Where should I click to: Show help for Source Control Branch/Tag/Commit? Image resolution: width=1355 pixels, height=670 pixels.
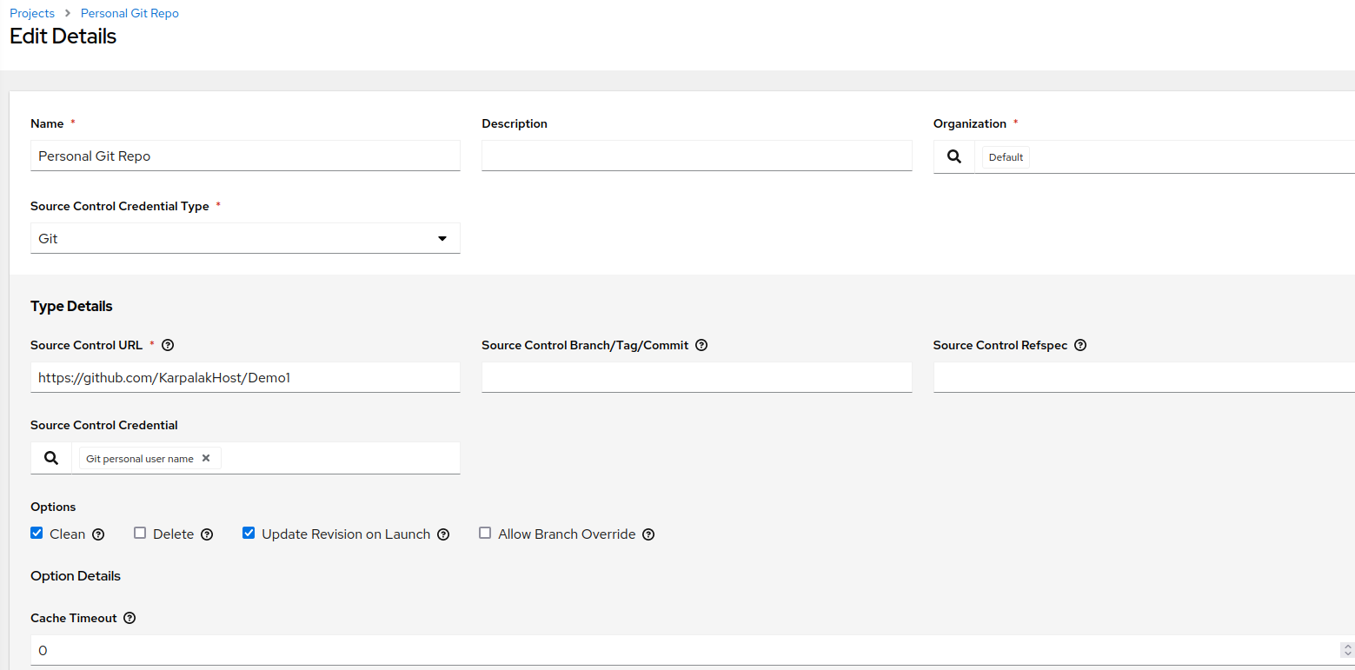(x=701, y=345)
